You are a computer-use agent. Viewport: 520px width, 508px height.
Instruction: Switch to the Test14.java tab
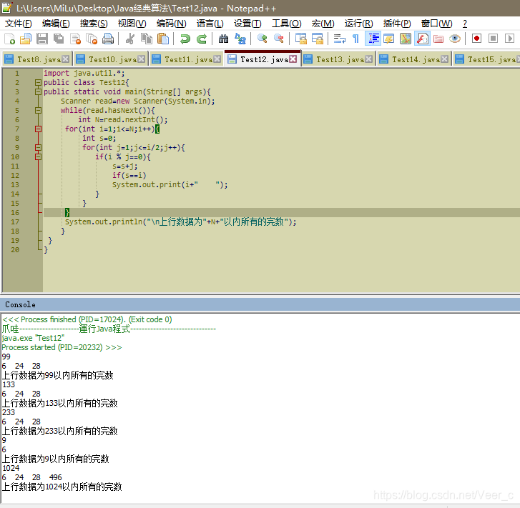(x=413, y=59)
